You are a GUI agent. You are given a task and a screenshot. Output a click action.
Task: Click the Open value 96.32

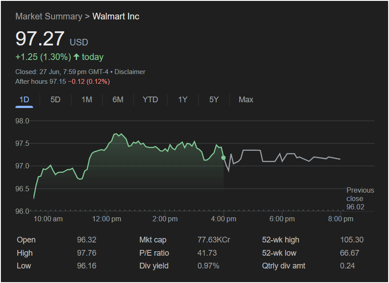coord(87,240)
